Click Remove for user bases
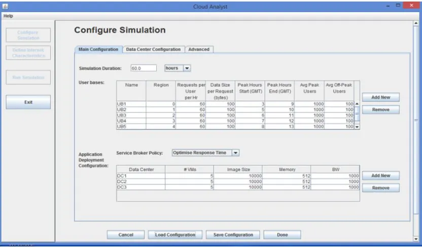 pyautogui.click(x=380, y=109)
